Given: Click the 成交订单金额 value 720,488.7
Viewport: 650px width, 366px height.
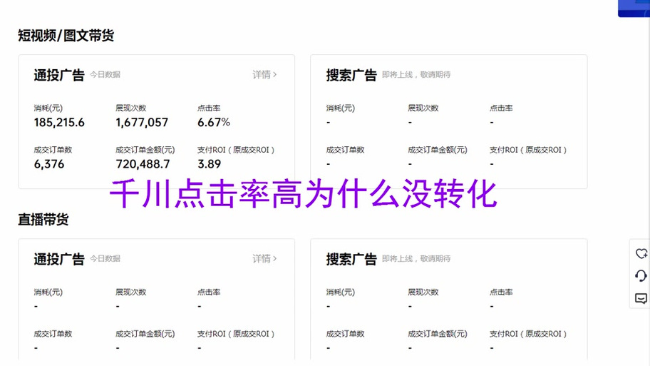Looking at the screenshot, I should pyautogui.click(x=143, y=164).
